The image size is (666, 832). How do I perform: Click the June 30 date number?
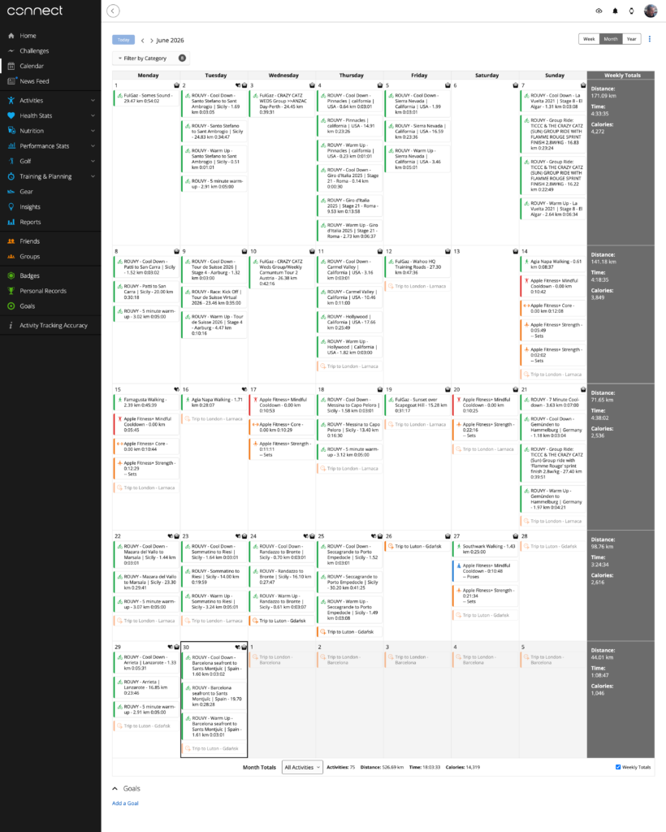(186, 648)
